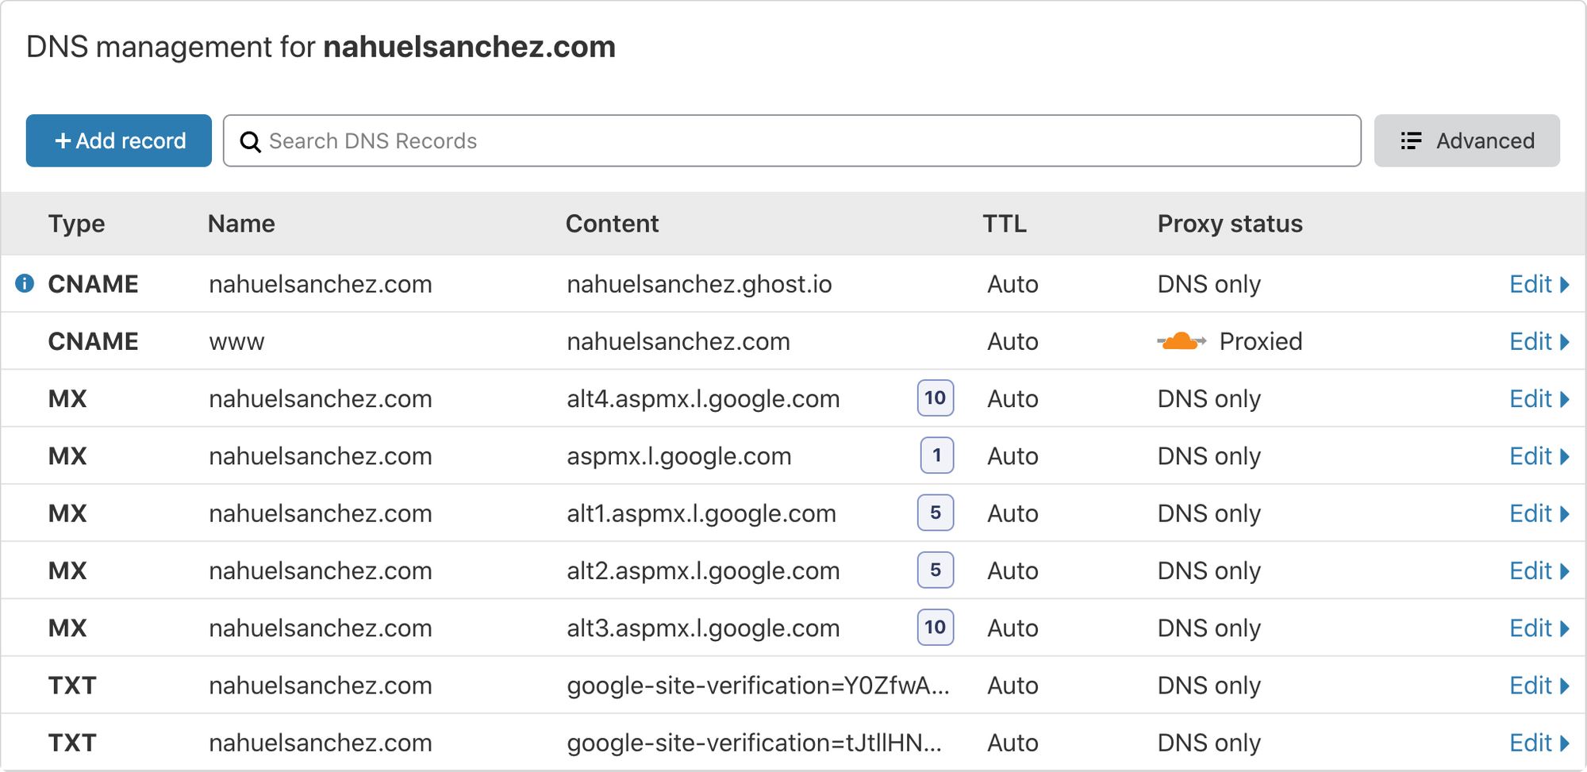The width and height of the screenshot is (1587, 772).
Task: Click the priority 1 badge for aspmx.l.google.com
Action: (x=936, y=455)
